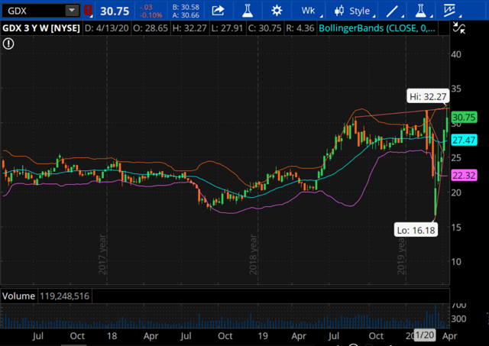This screenshot has height=346, width=489.
Task: Click the red alert indicator beside symbol box
Action: click(x=88, y=11)
